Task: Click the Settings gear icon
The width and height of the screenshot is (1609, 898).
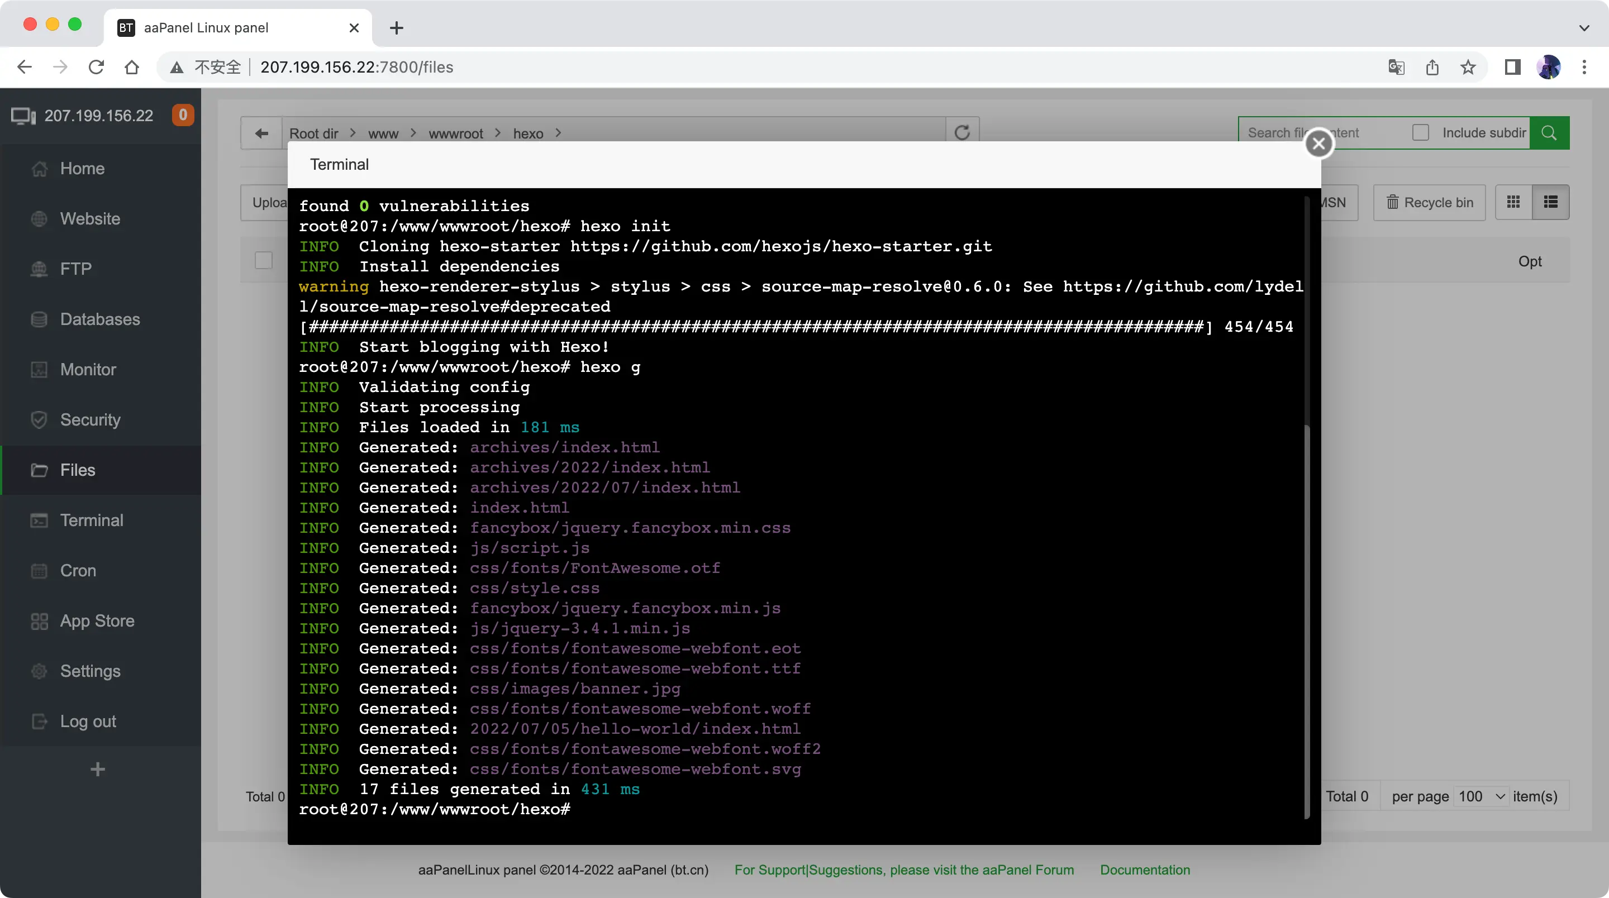Action: point(39,671)
